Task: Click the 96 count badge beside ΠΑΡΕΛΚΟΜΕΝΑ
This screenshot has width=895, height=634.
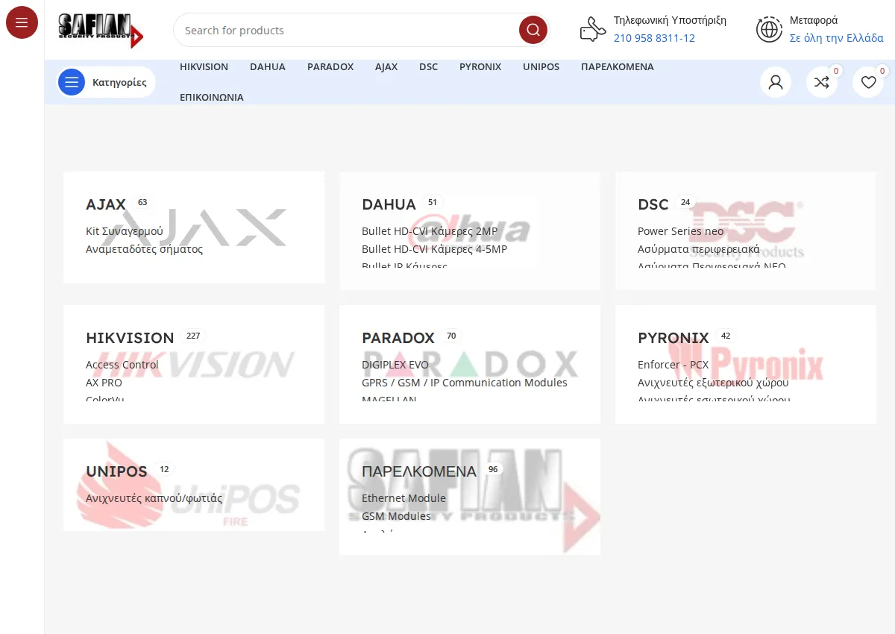Action: point(493,469)
